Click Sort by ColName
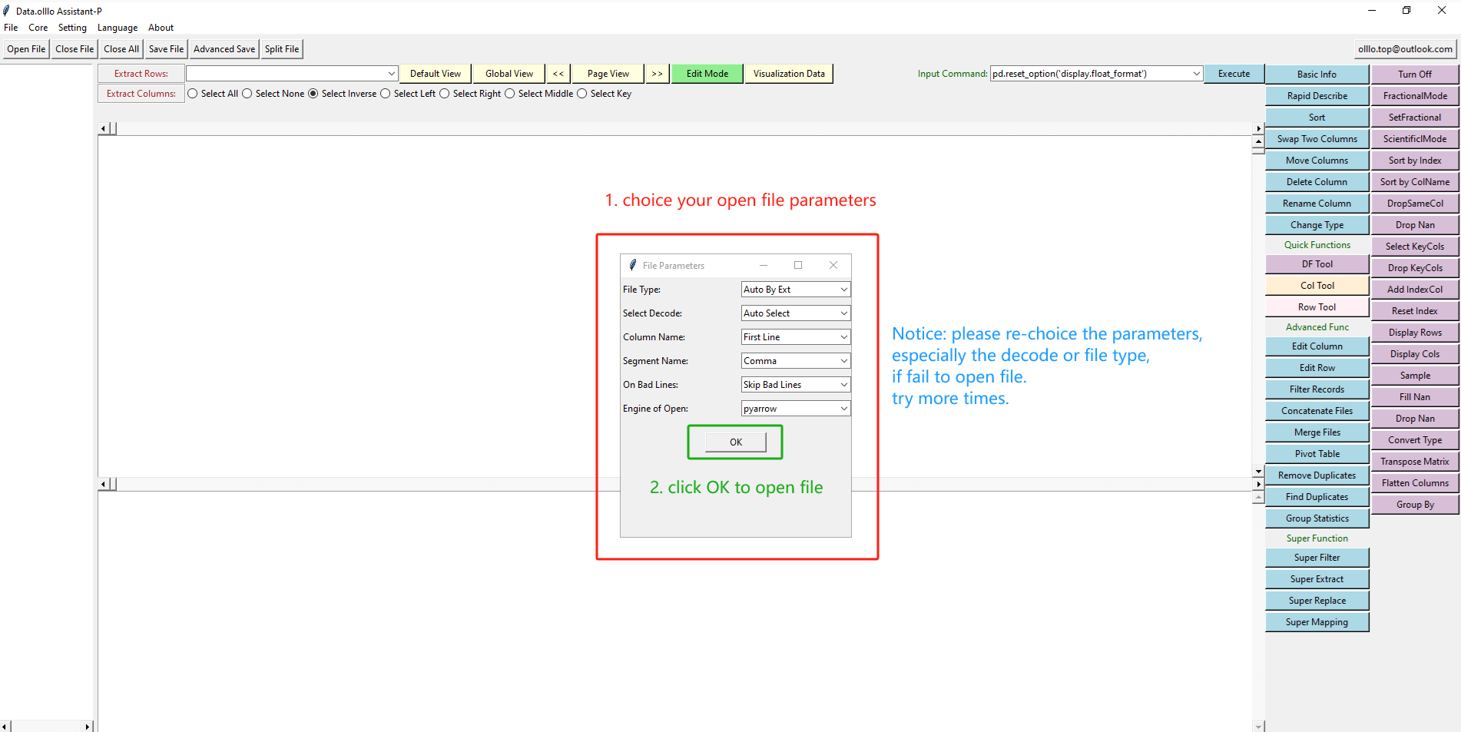1461x732 pixels. (1415, 182)
